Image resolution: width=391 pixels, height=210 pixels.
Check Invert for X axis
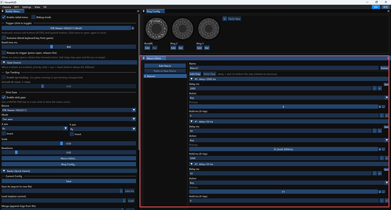pos(4,133)
